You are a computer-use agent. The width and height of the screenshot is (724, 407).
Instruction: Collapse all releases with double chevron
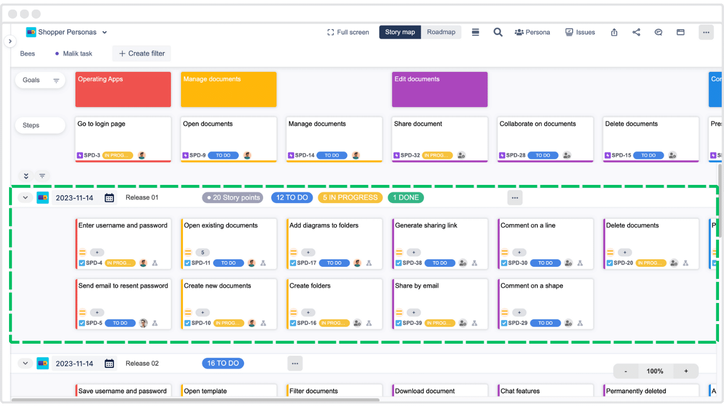26,176
